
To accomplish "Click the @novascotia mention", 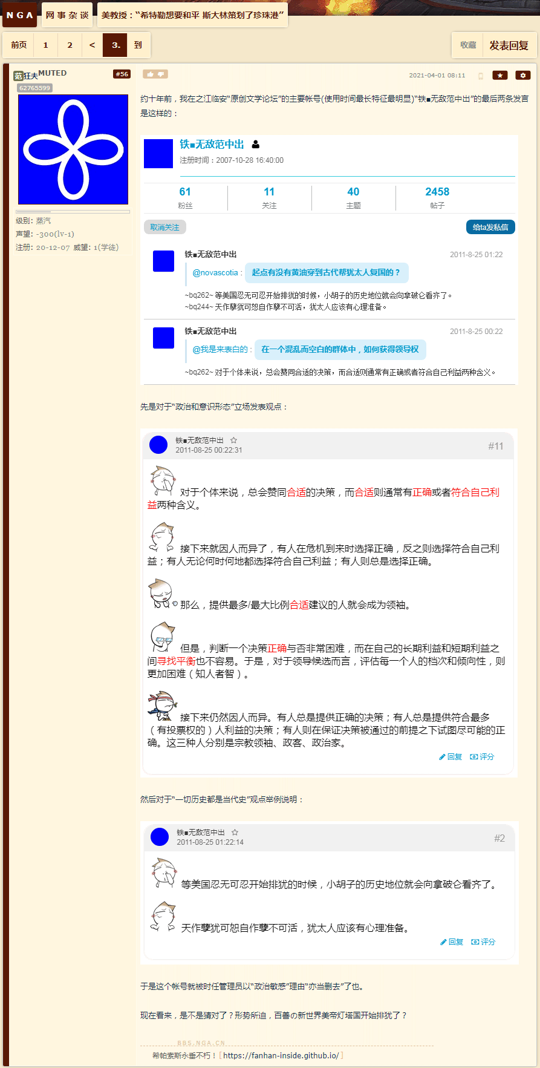I will (215, 273).
